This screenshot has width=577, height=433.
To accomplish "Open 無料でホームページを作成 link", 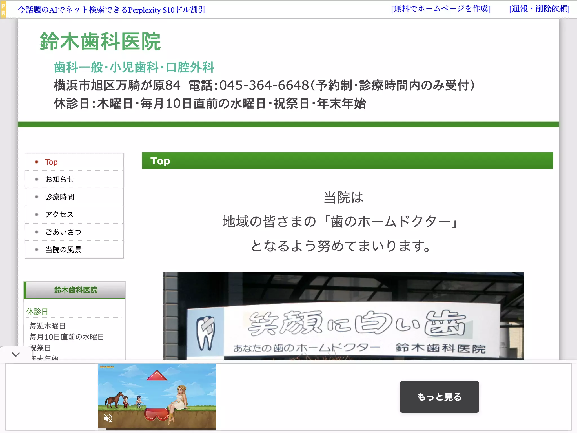I will [x=441, y=9].
